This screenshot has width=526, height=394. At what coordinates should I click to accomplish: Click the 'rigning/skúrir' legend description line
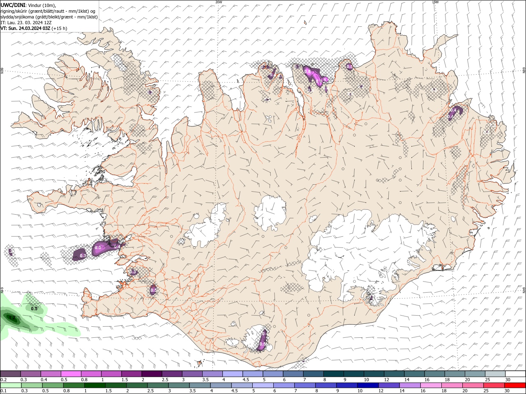48,11
